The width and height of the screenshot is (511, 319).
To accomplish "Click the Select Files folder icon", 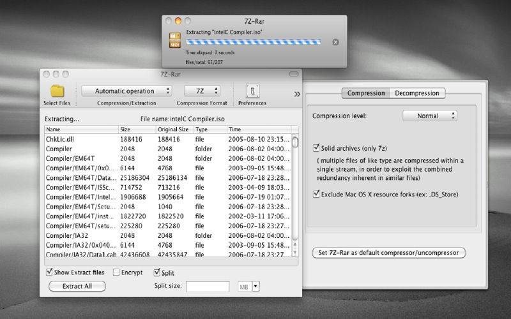I will tap(57, 91).
